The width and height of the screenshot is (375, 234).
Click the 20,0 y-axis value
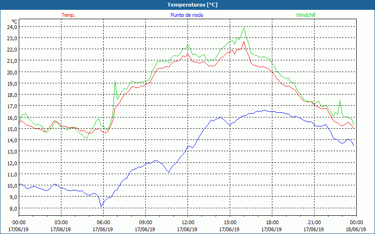point(13,72)
